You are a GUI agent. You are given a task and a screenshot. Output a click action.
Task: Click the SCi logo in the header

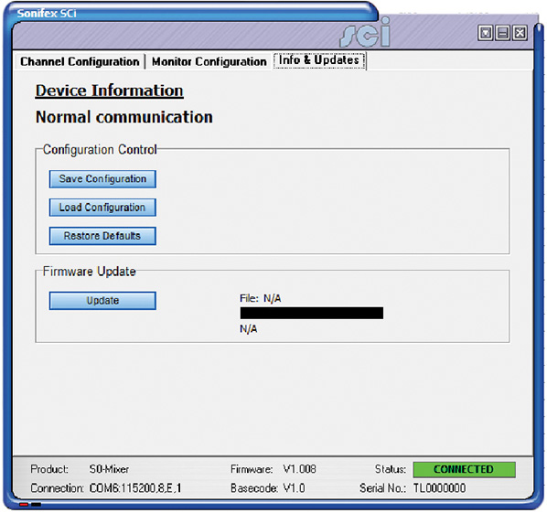pyautogui.click(x=365, y=33)
